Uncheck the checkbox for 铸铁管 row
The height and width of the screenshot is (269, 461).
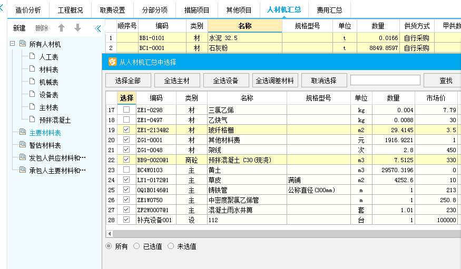(126, 190)
